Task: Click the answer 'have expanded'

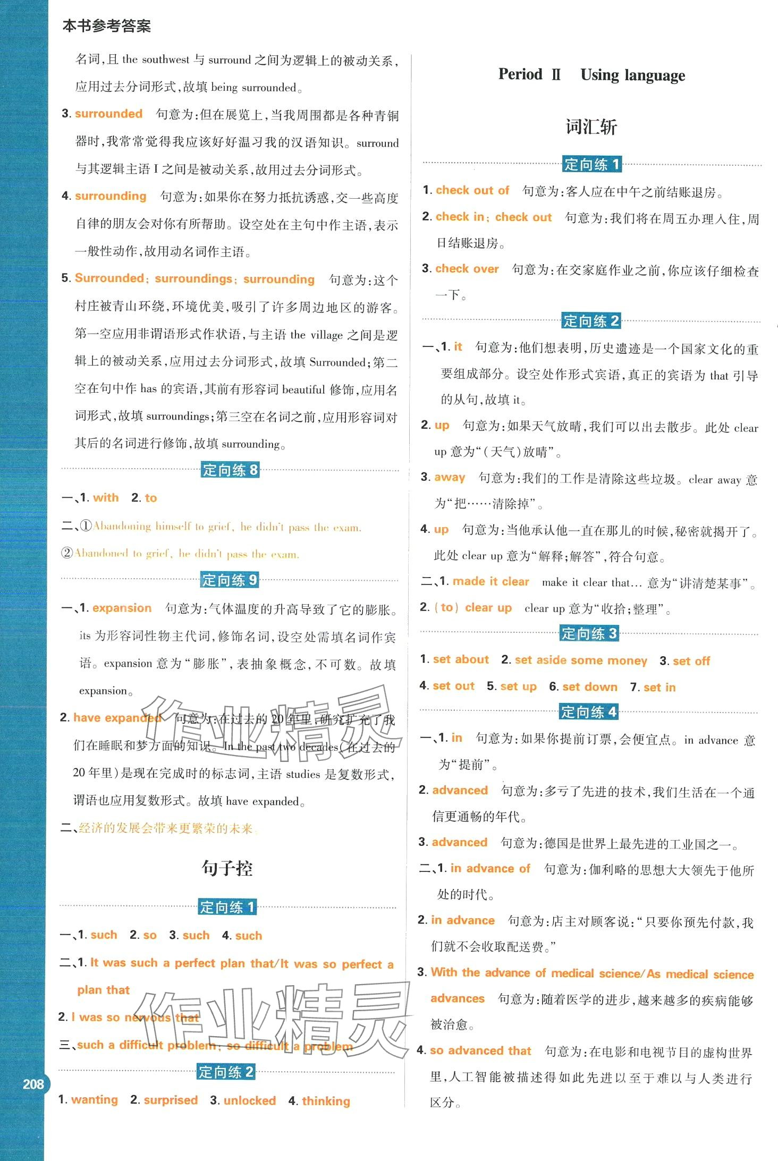Action: coord(117,718)
